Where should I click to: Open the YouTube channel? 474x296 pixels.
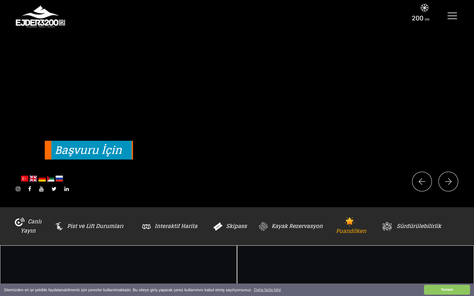[41, 189]
